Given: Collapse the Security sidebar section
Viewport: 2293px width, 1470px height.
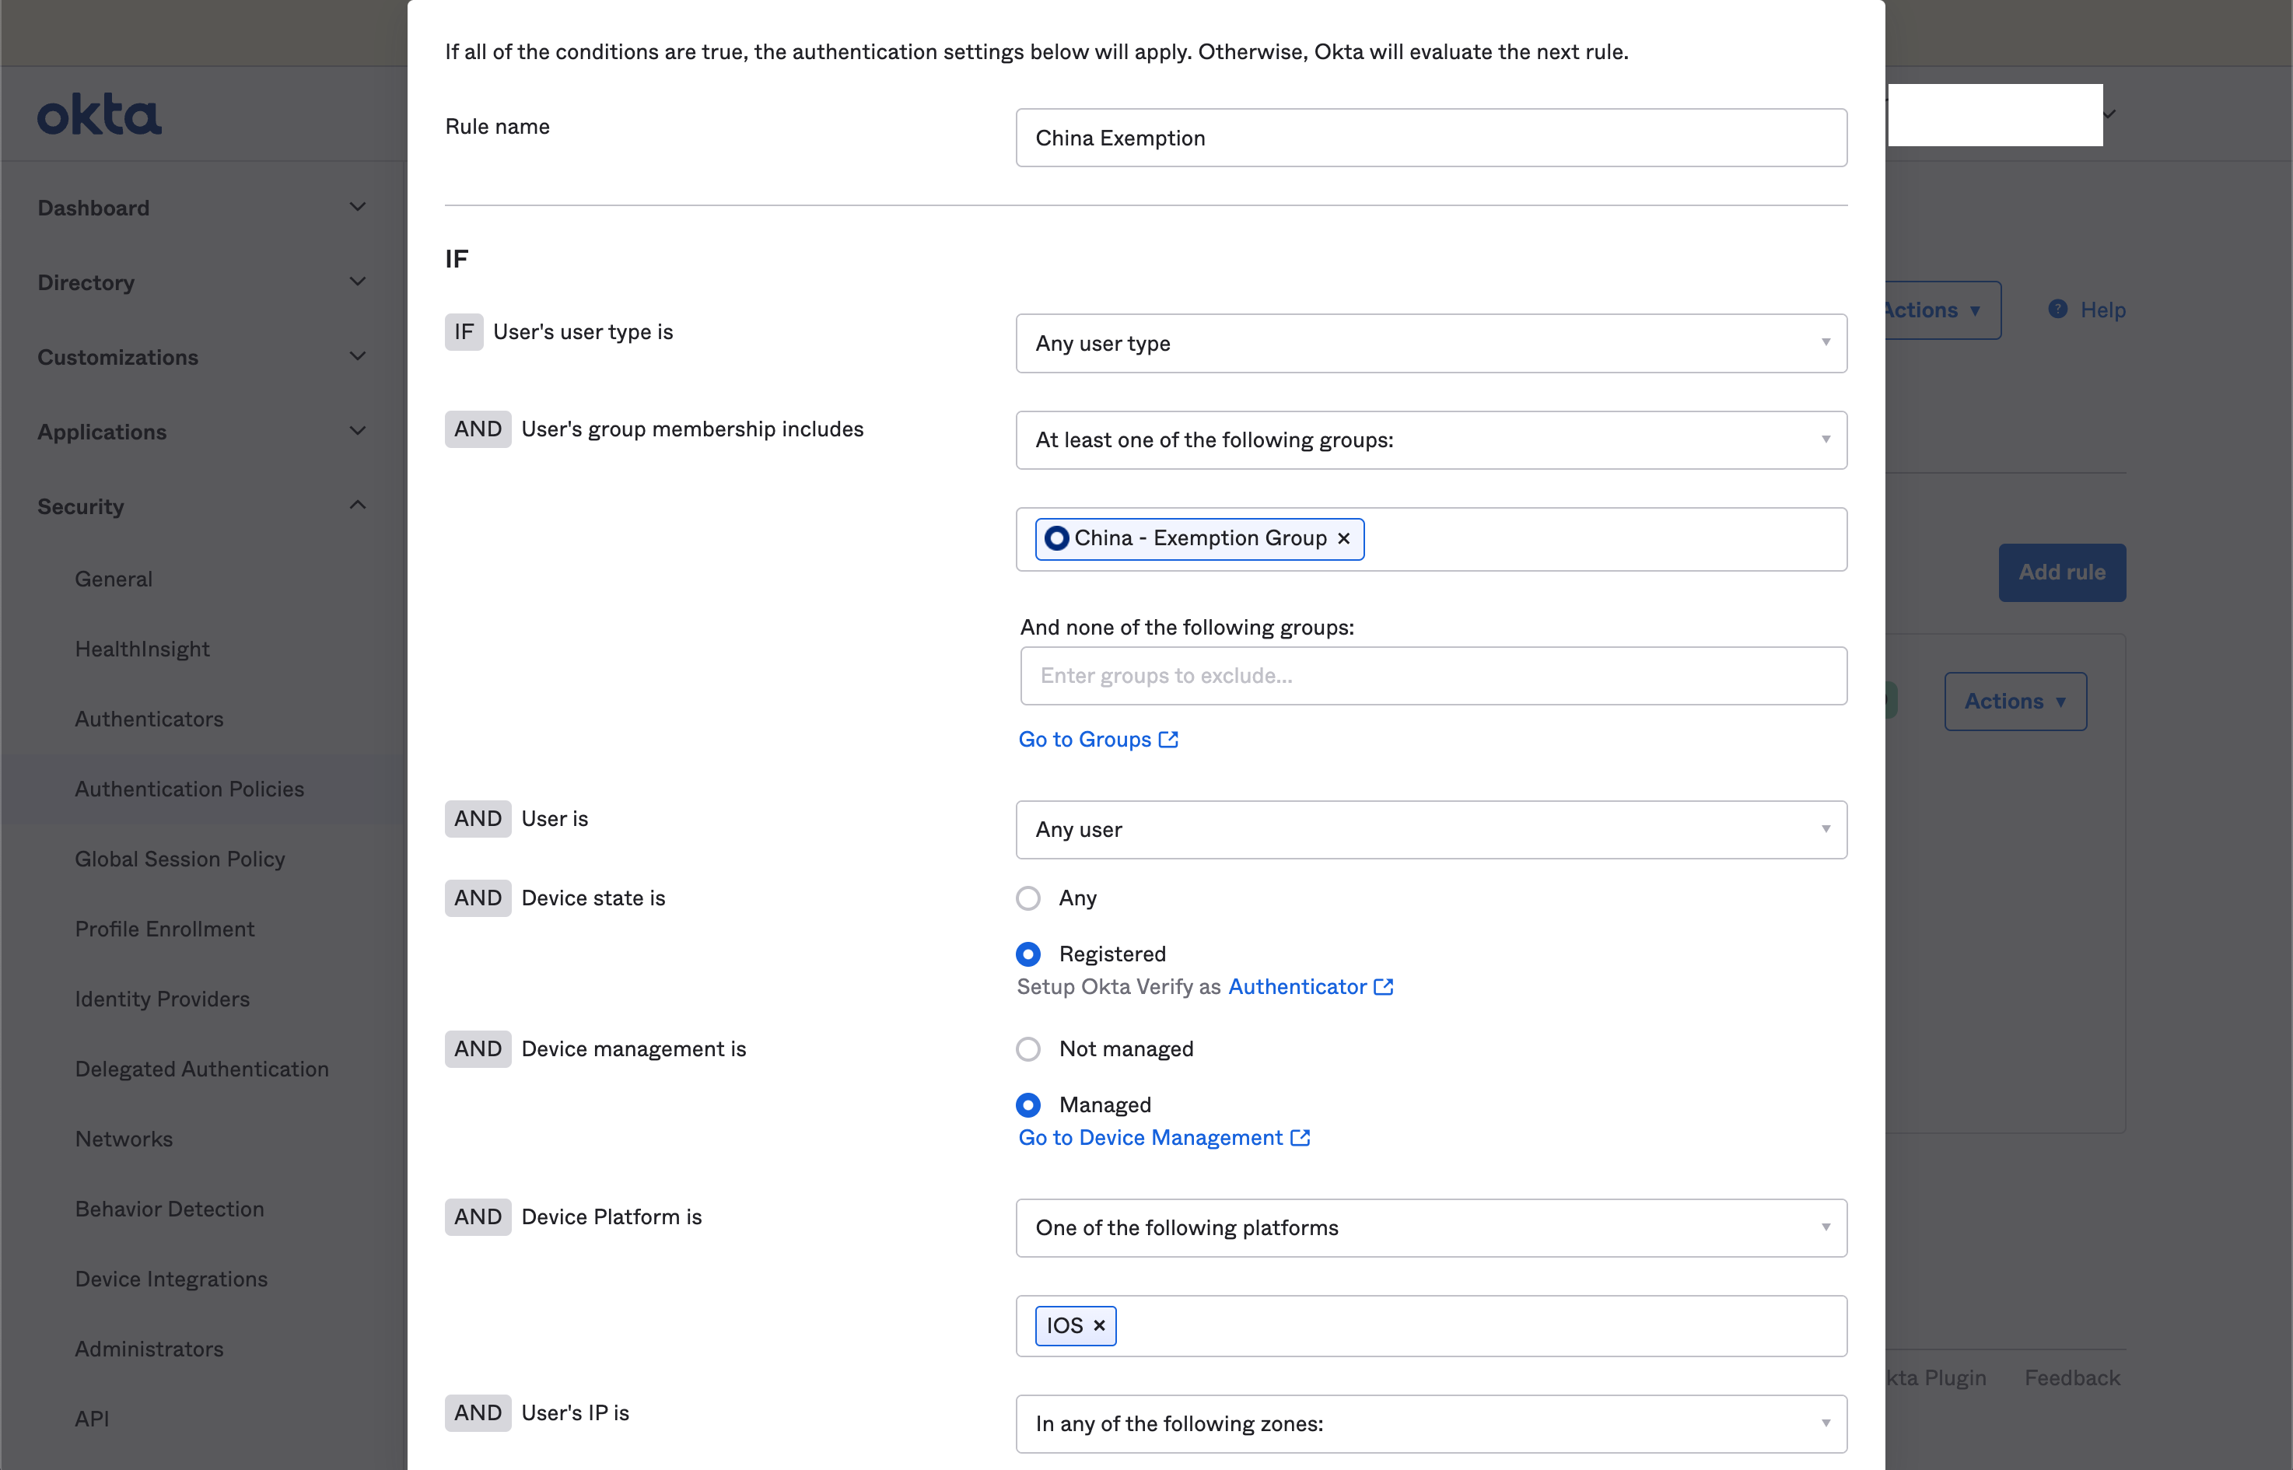Looking at the screenshot, I should point(358,506).
